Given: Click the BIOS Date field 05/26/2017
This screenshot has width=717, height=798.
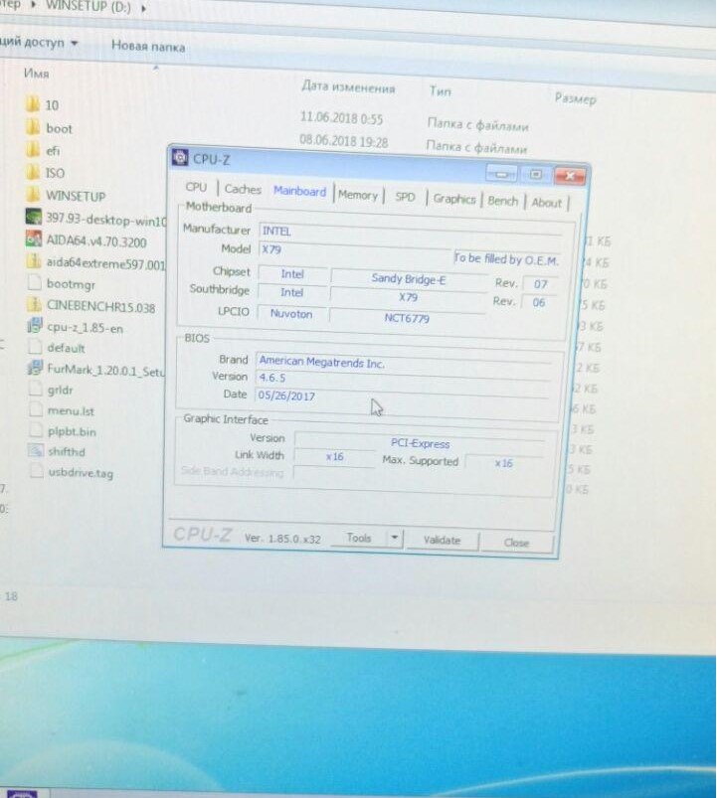Looking at the screenshot, I should coord(403,398).
